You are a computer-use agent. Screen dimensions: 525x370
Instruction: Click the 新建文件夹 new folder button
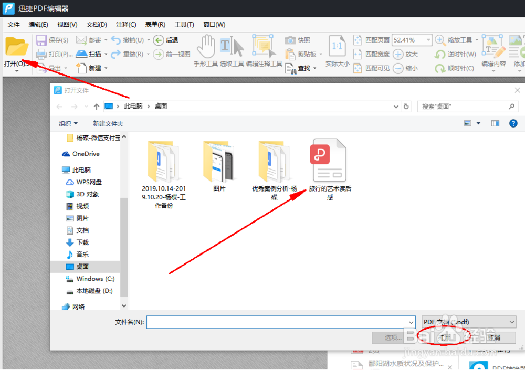(x=108, y=123)
